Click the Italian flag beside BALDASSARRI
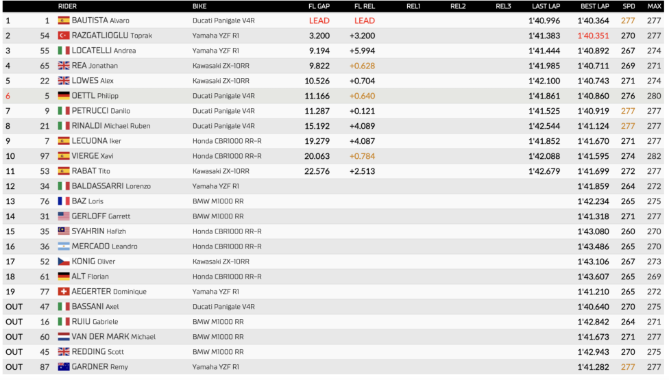Screen dimensions: 669x380 tap(64, 186)
